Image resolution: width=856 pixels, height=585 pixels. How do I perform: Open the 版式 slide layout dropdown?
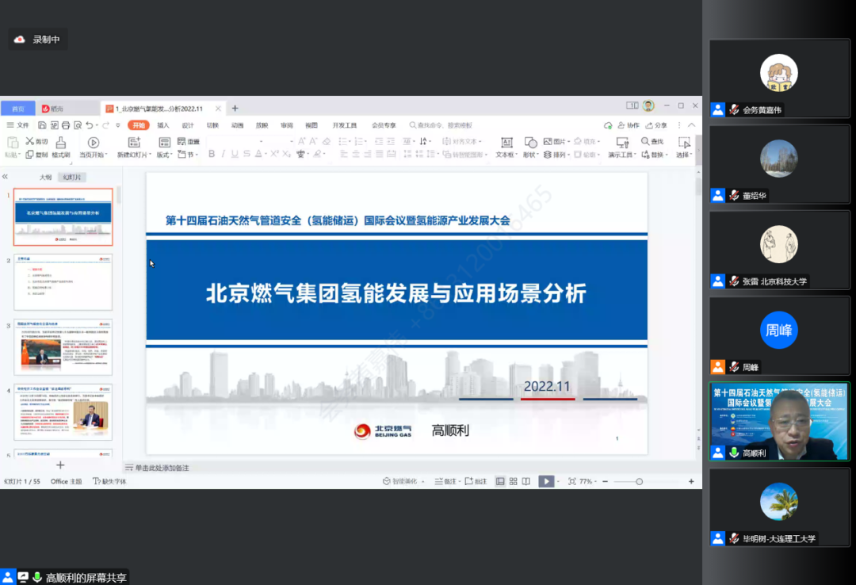coord(165,155)
